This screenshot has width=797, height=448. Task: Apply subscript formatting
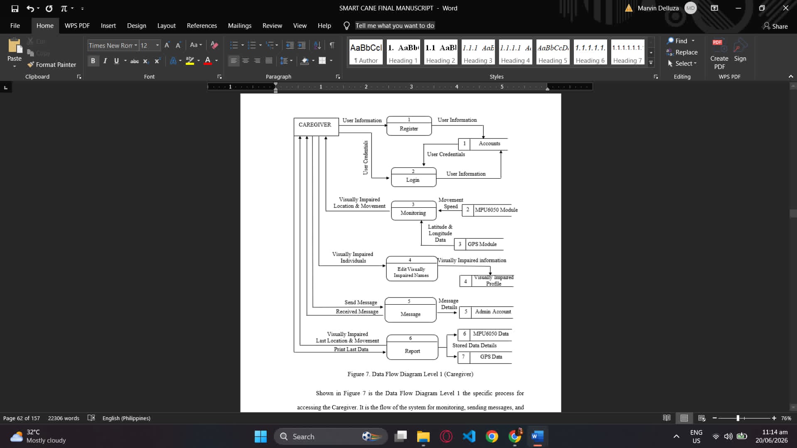[146, 61]
